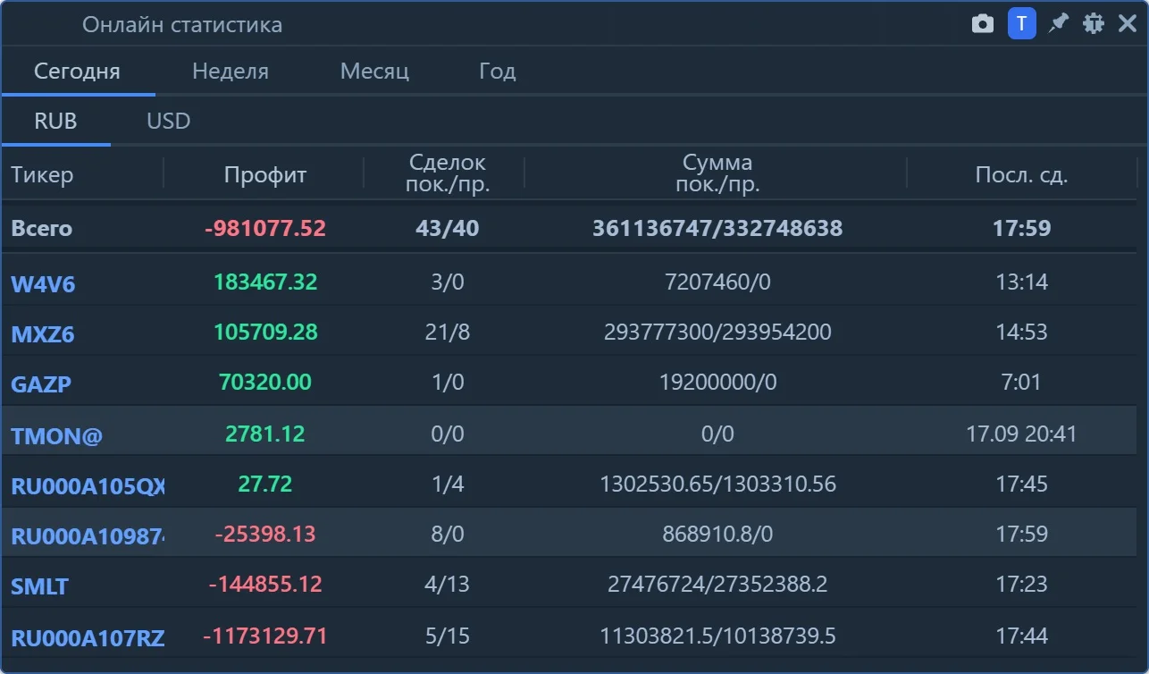Click SMLT loss value -144855.12
1149x674 pixels.
[x=265, y=585]
